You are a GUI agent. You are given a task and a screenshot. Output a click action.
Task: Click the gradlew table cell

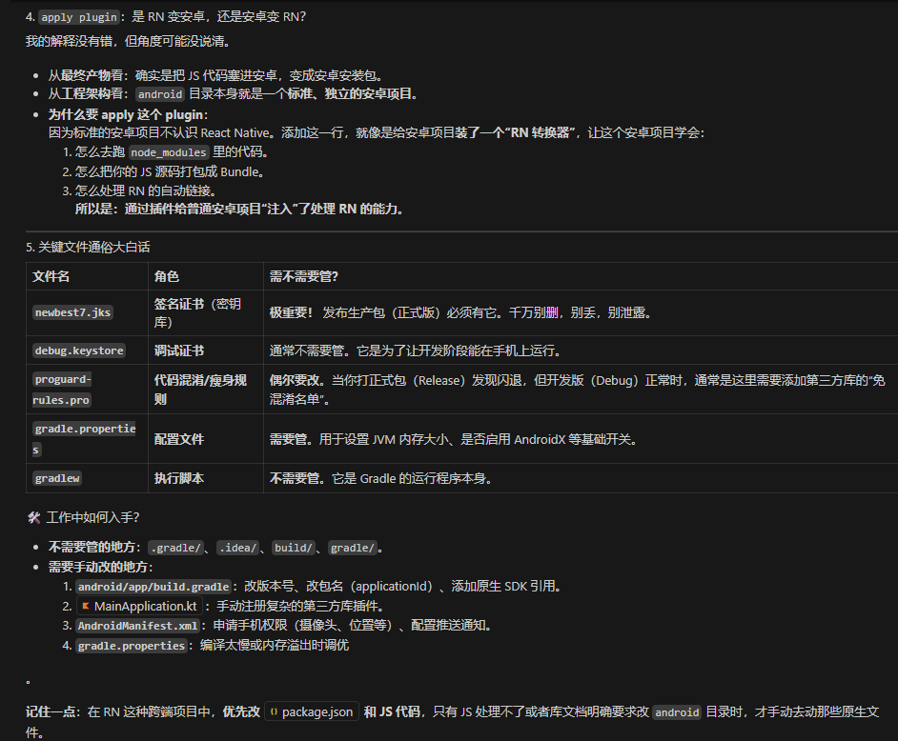point(87,478)
